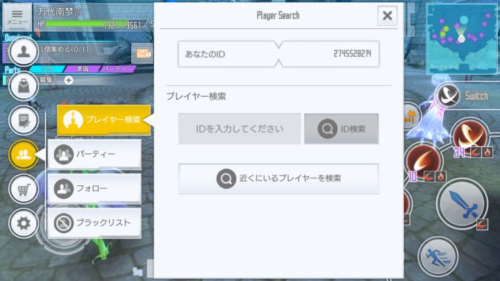This screenshot has width=500, height=281.
Task: Click the ID検索 search button
Action: point(342,129)
